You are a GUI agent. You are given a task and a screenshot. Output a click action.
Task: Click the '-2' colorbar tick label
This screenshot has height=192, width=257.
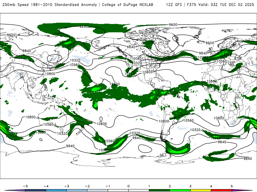tap(87, 186)
